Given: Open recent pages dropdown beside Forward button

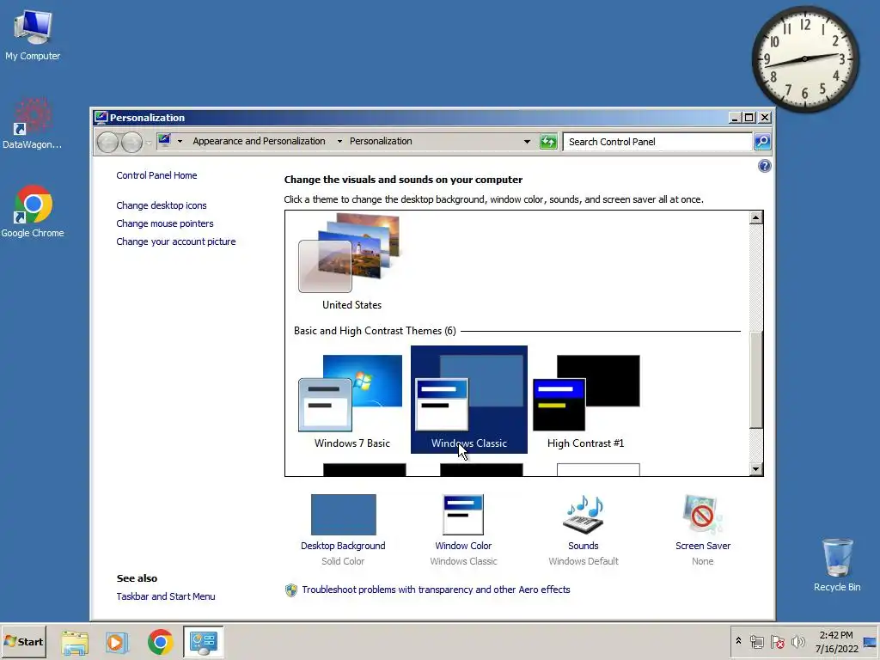Looking at the screenshot, I should pyautogui.click(x=148, y=143).
